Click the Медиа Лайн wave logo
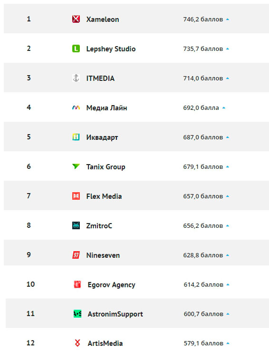Image resolution: width=269 pixels, height=361 pixels. [76, 107]
